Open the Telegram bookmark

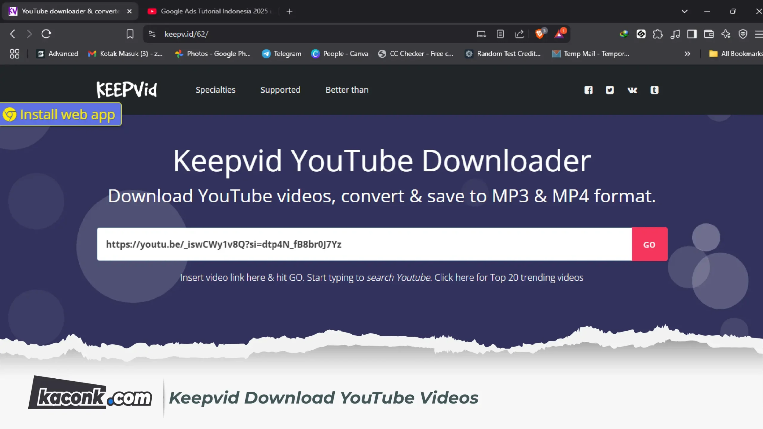coord(282,54)
